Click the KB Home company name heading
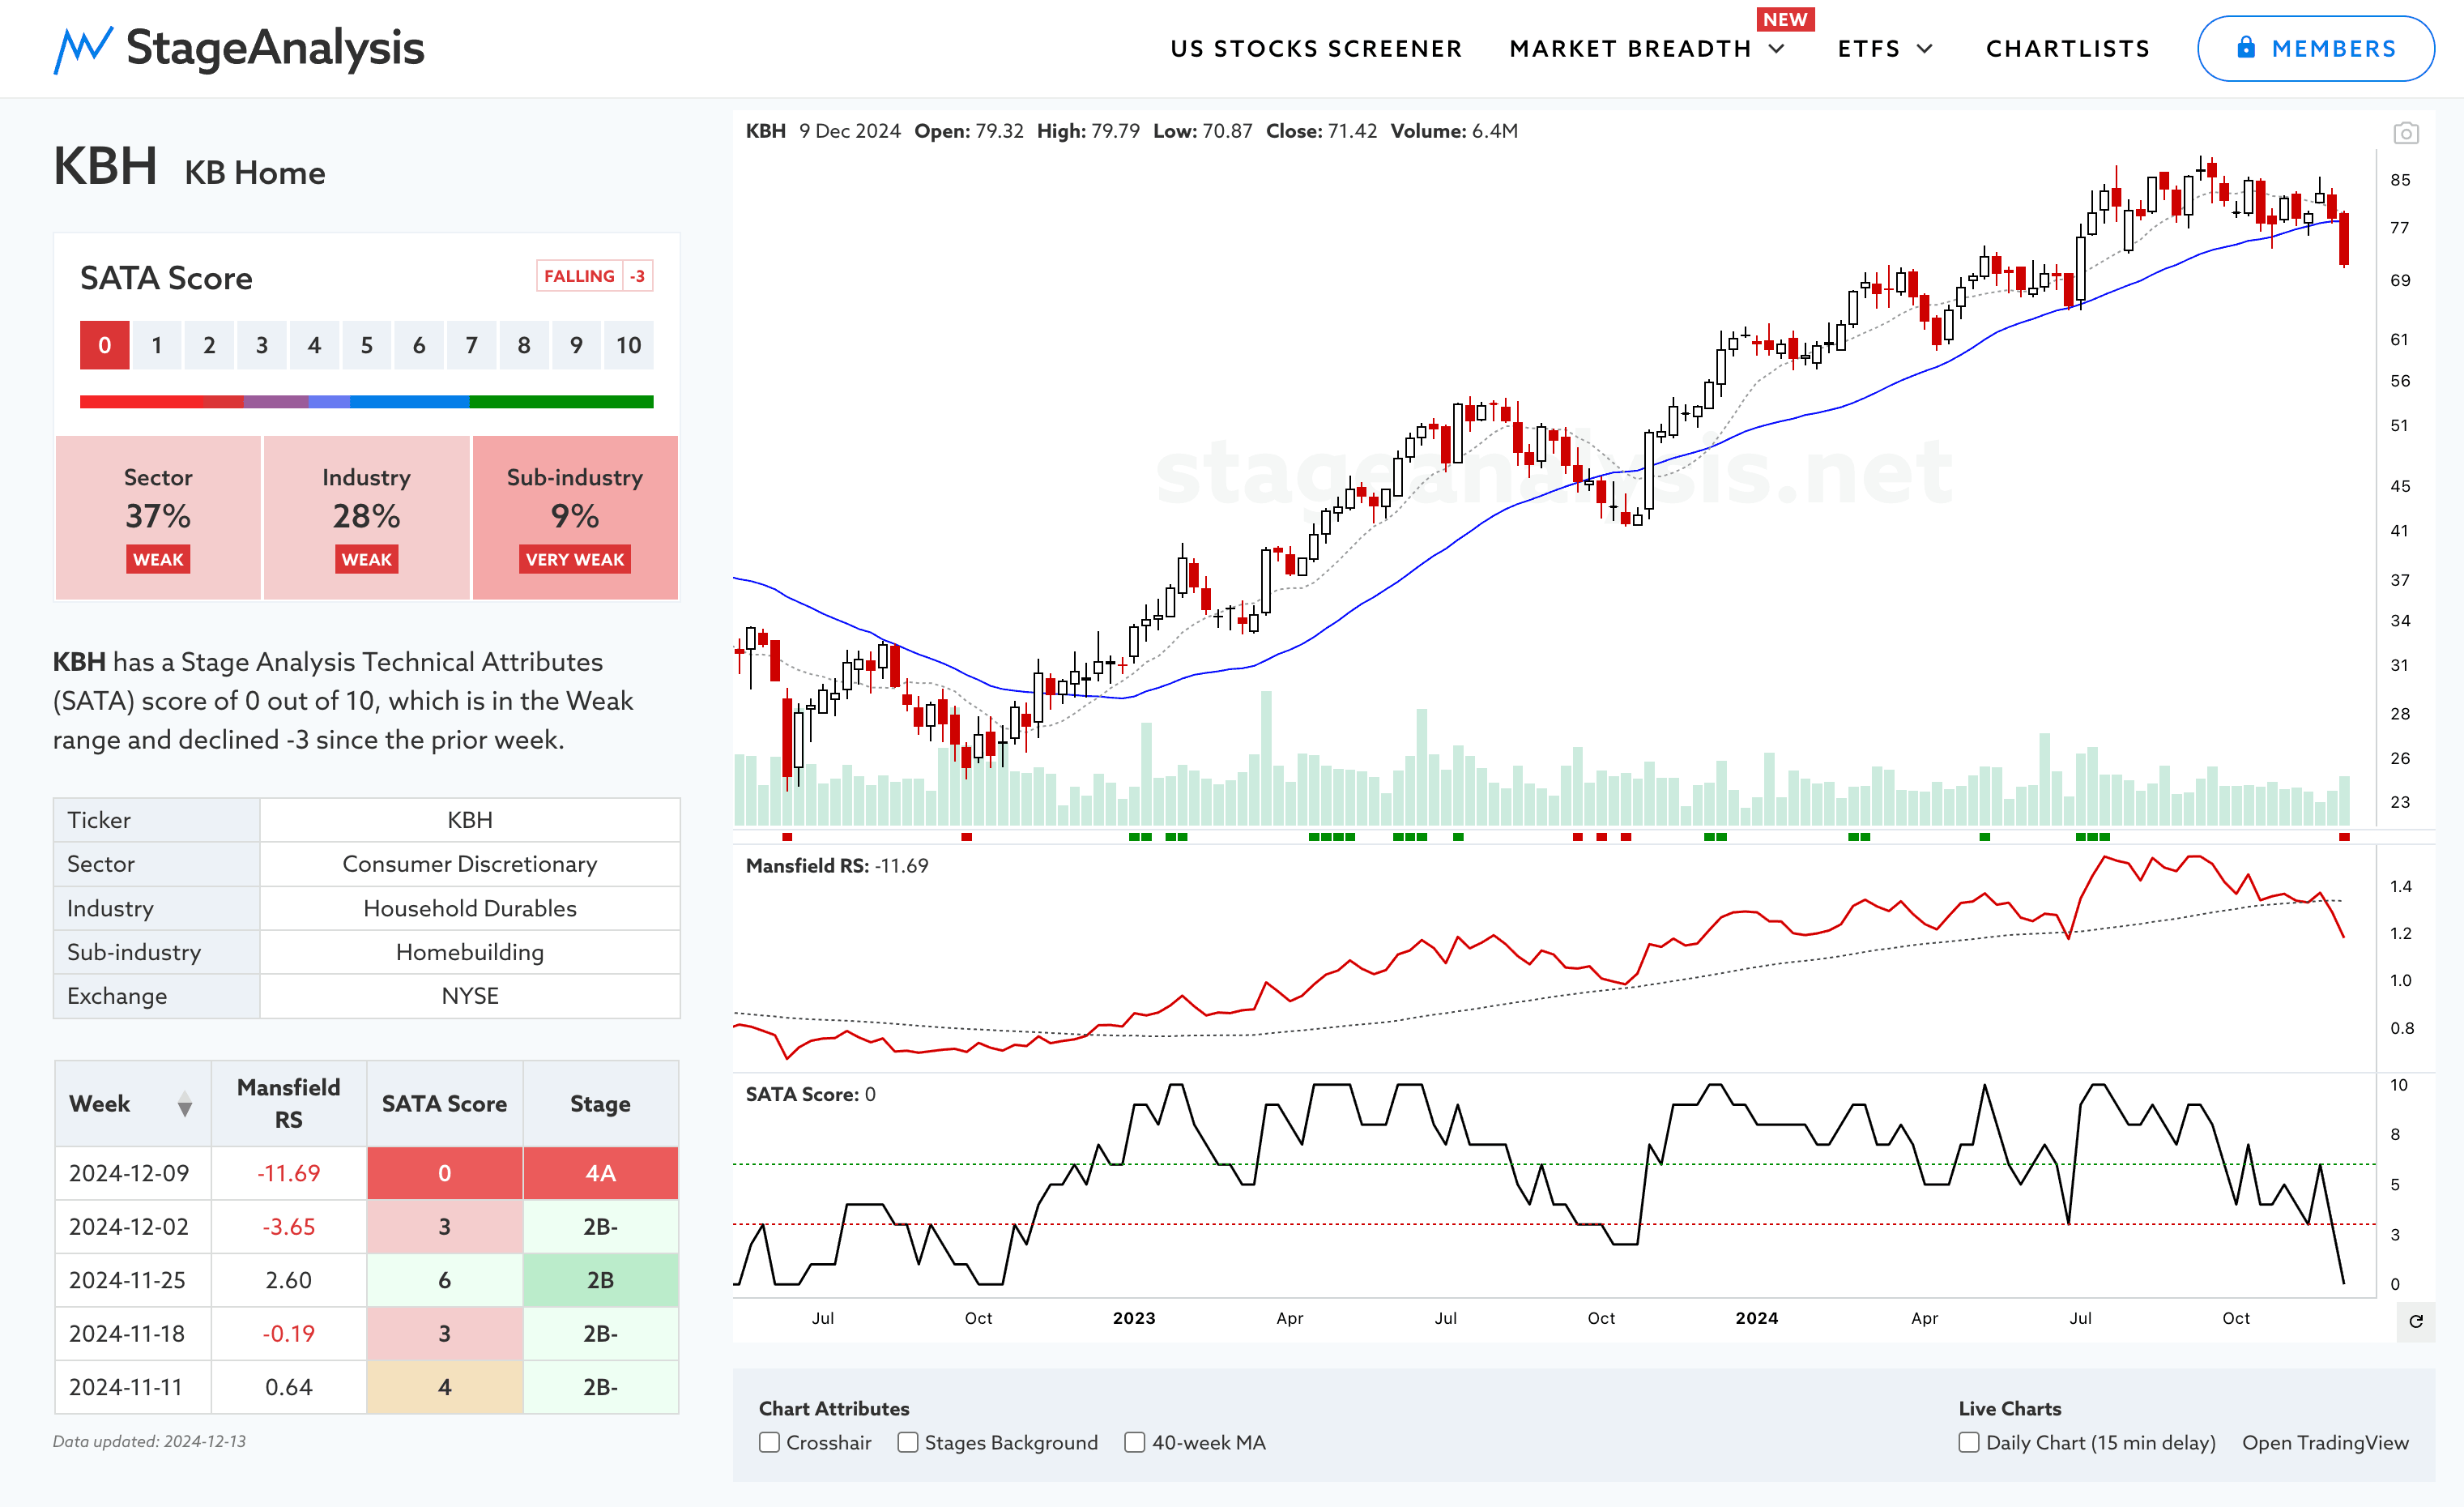 point(255,173)
